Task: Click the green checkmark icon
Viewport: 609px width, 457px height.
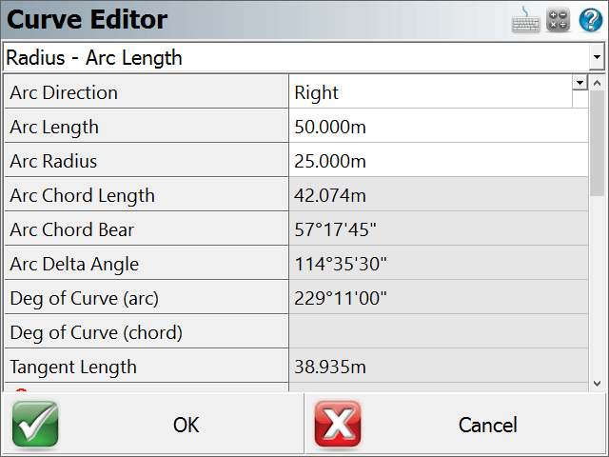Action: point(35,424)
